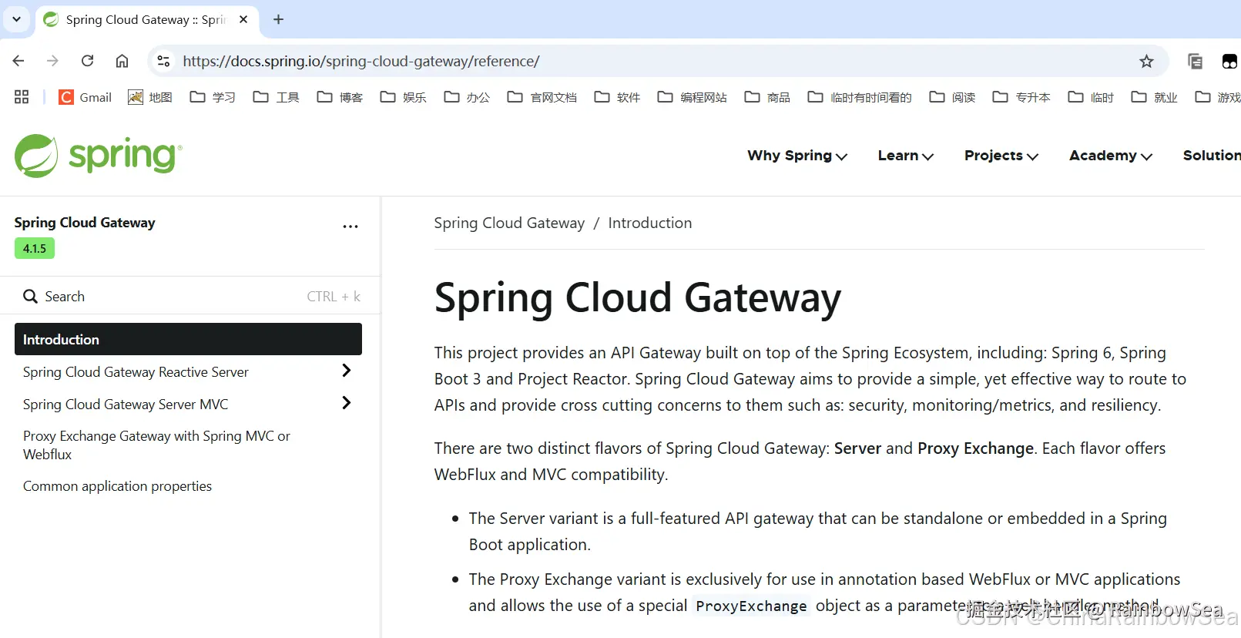The image size is (1241, 638).
Task: View site information icon in address bar
Action: [163, 61]
